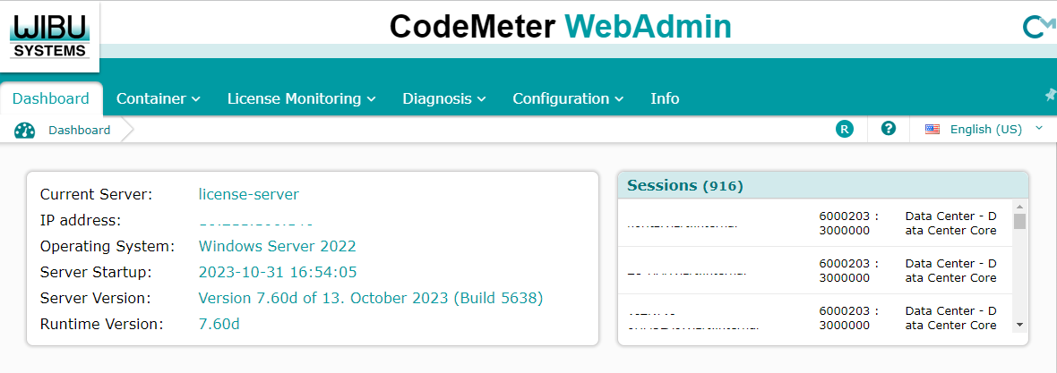Open the Info menu item
Screen dimensions: 1057x373
pos(665,98)
